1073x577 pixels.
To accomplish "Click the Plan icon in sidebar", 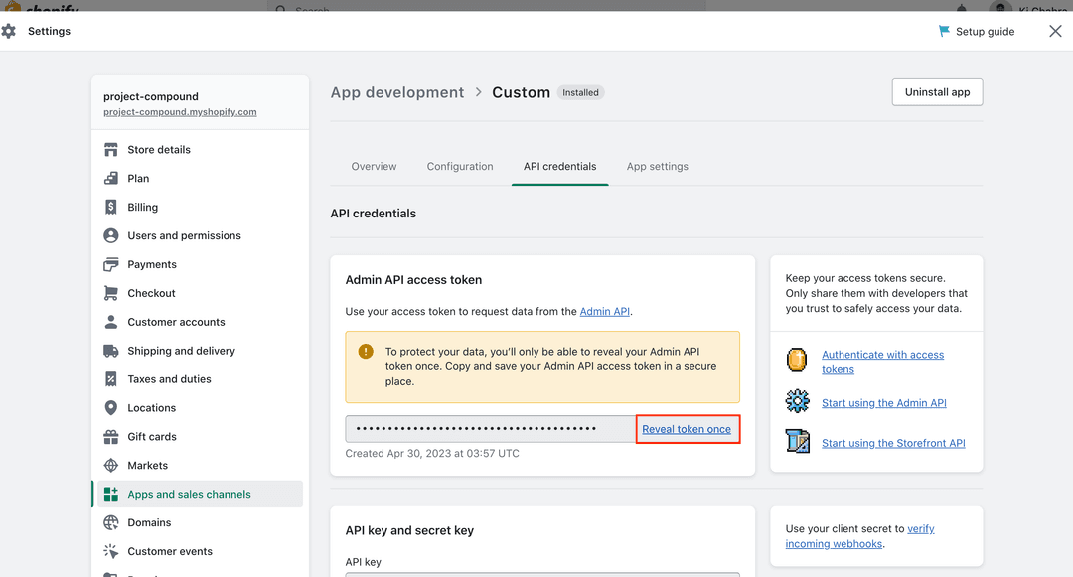I will [x=111, y=179].
